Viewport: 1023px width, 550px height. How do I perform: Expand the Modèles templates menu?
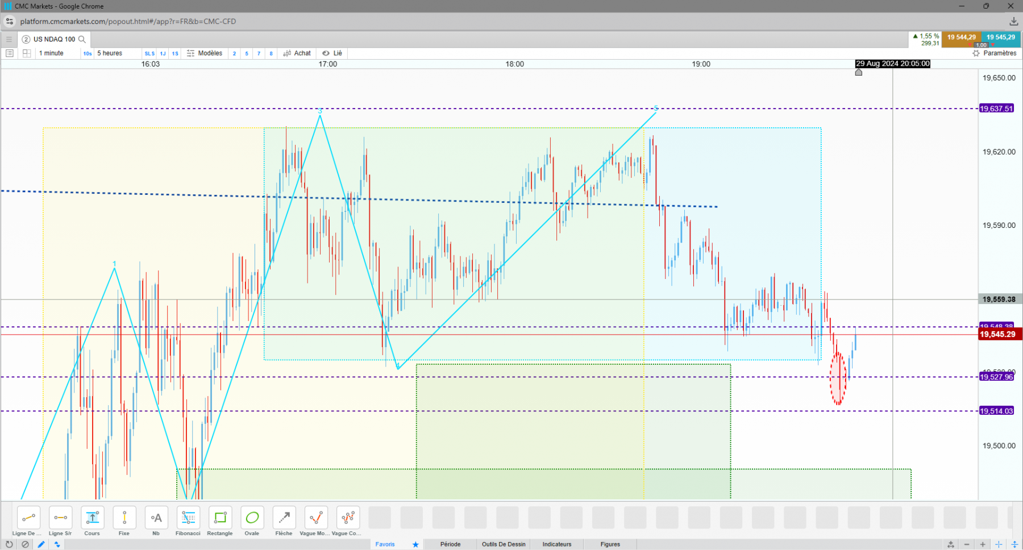pyautogui.click(x=205, y=53)
